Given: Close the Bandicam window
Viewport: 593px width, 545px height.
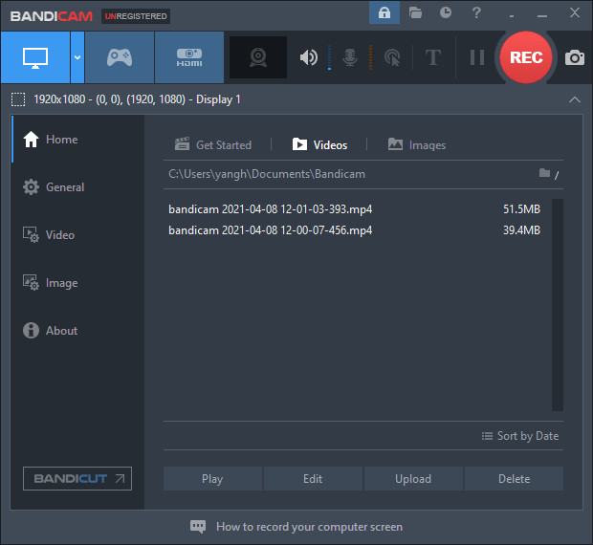Looking at the screenshot, I should point(575,12).
